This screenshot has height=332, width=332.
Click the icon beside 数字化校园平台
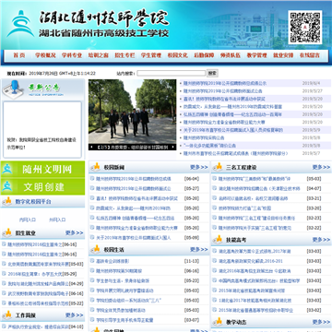pos(7,201)
